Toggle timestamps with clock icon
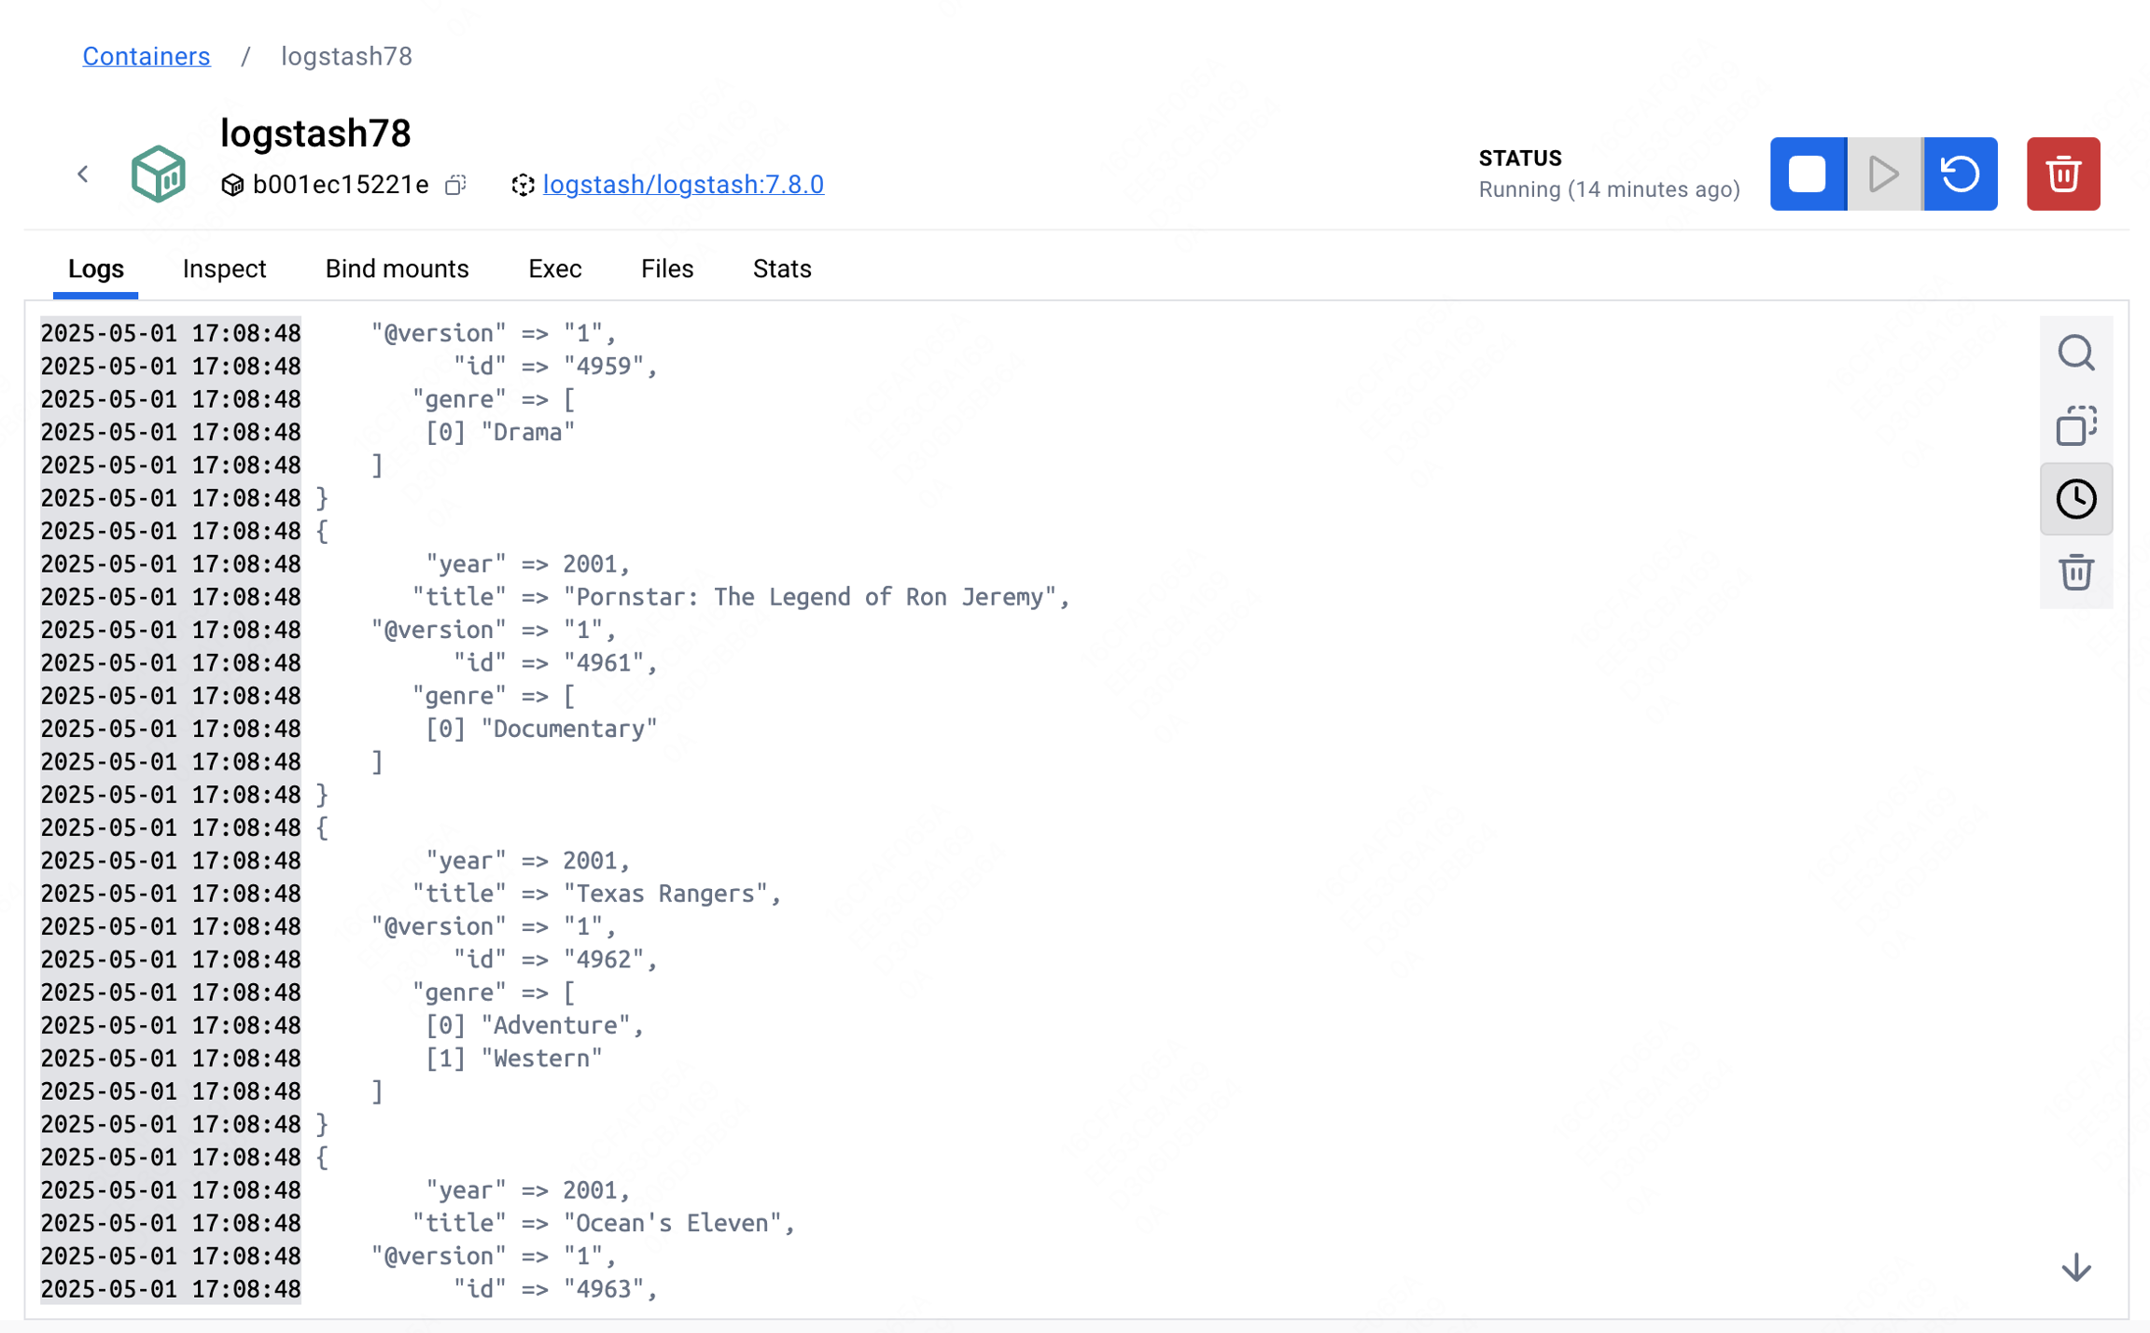 [2075, 499]
